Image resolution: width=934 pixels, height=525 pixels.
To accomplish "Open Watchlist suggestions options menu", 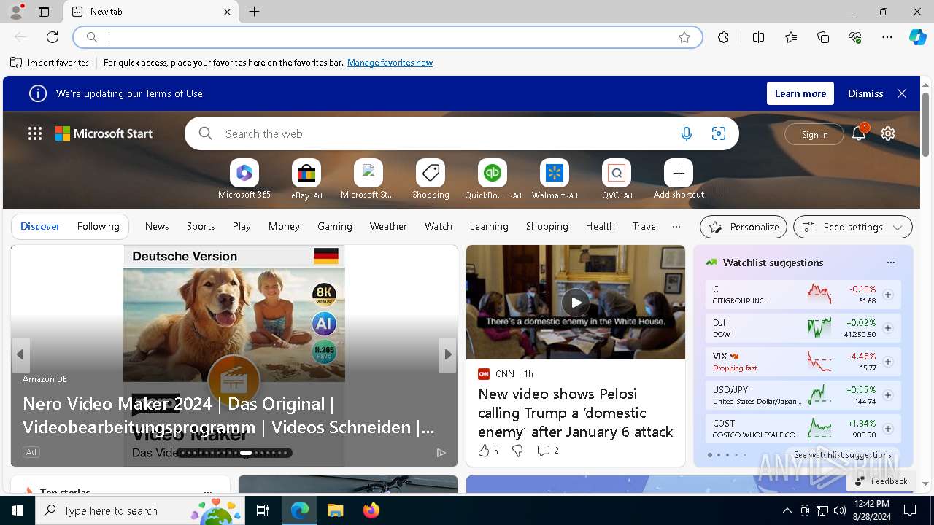I will pos(890,262).
